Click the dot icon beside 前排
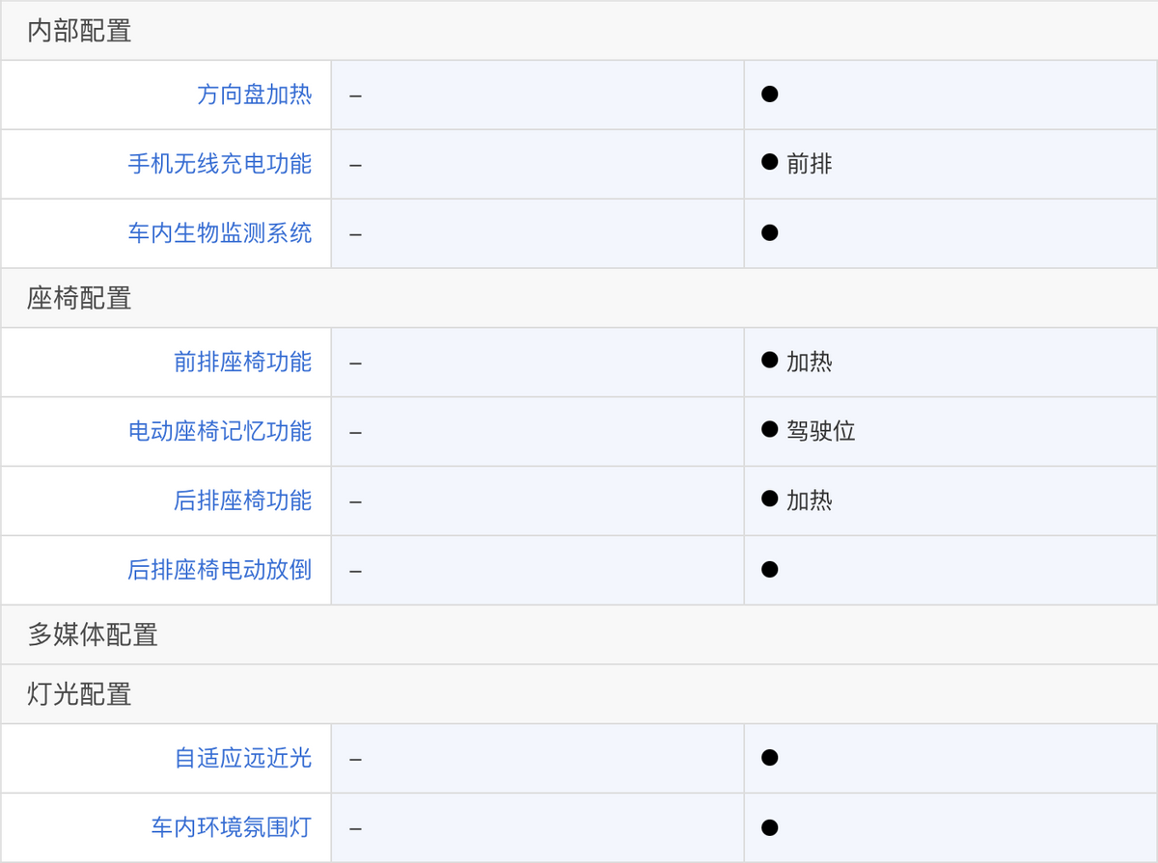Image resolution: width=1158 pixels, height=863 pixels. (x=769, y=163)
